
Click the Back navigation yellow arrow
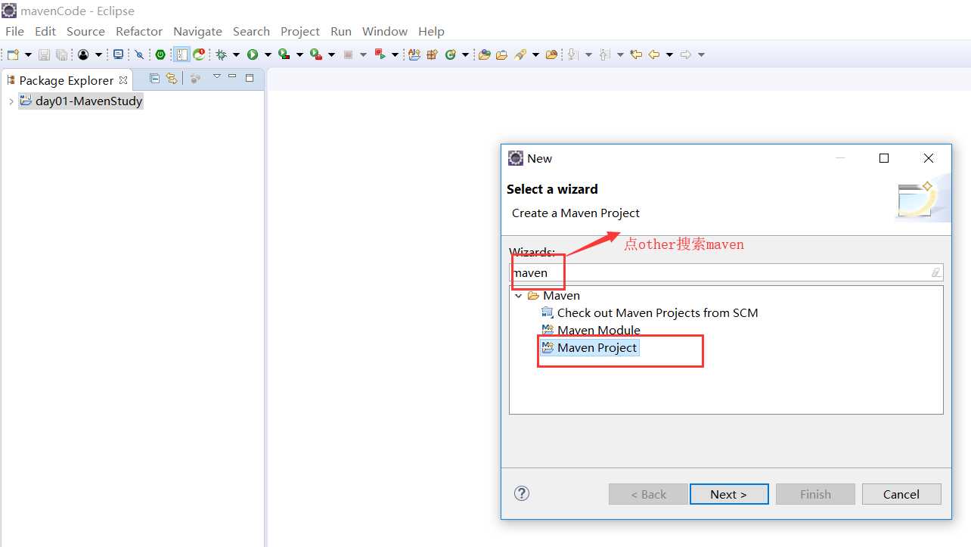pyautogui.click(x=653, y=54)
